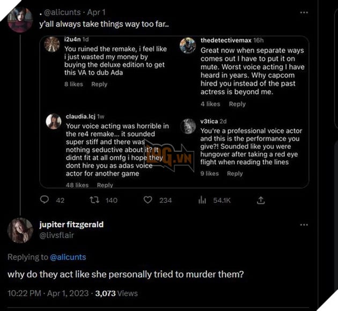Open tweet analytics via the views chart icon
Viewport: 338px width, 311px height.
tap(202, 200)
